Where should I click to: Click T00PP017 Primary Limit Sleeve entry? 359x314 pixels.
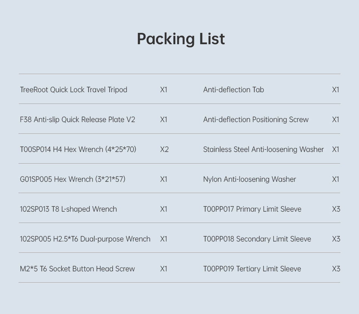(252, 209)
